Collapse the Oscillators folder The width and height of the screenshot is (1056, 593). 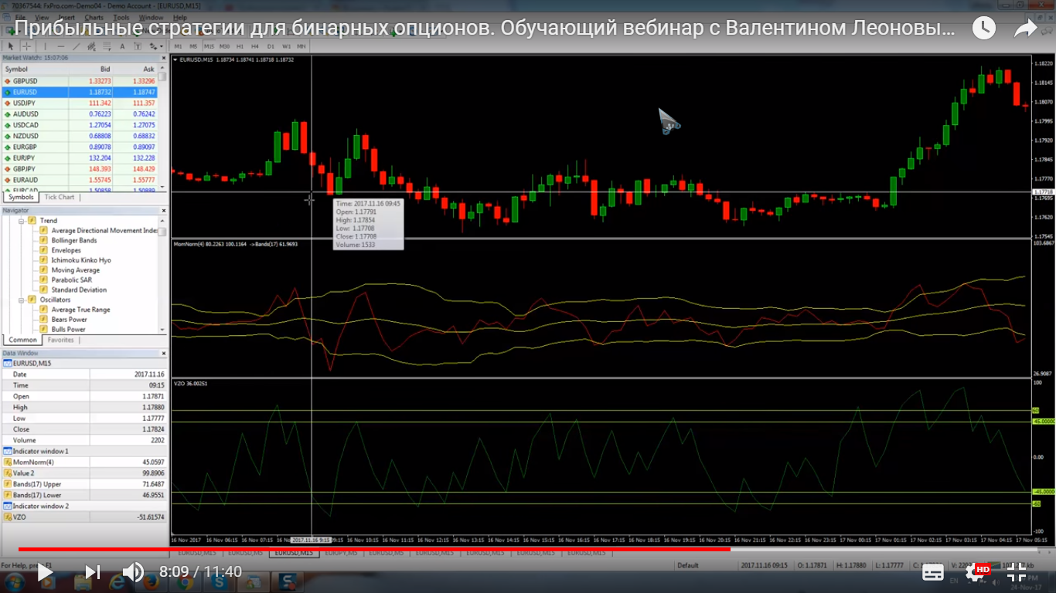(x=21, y=300)
